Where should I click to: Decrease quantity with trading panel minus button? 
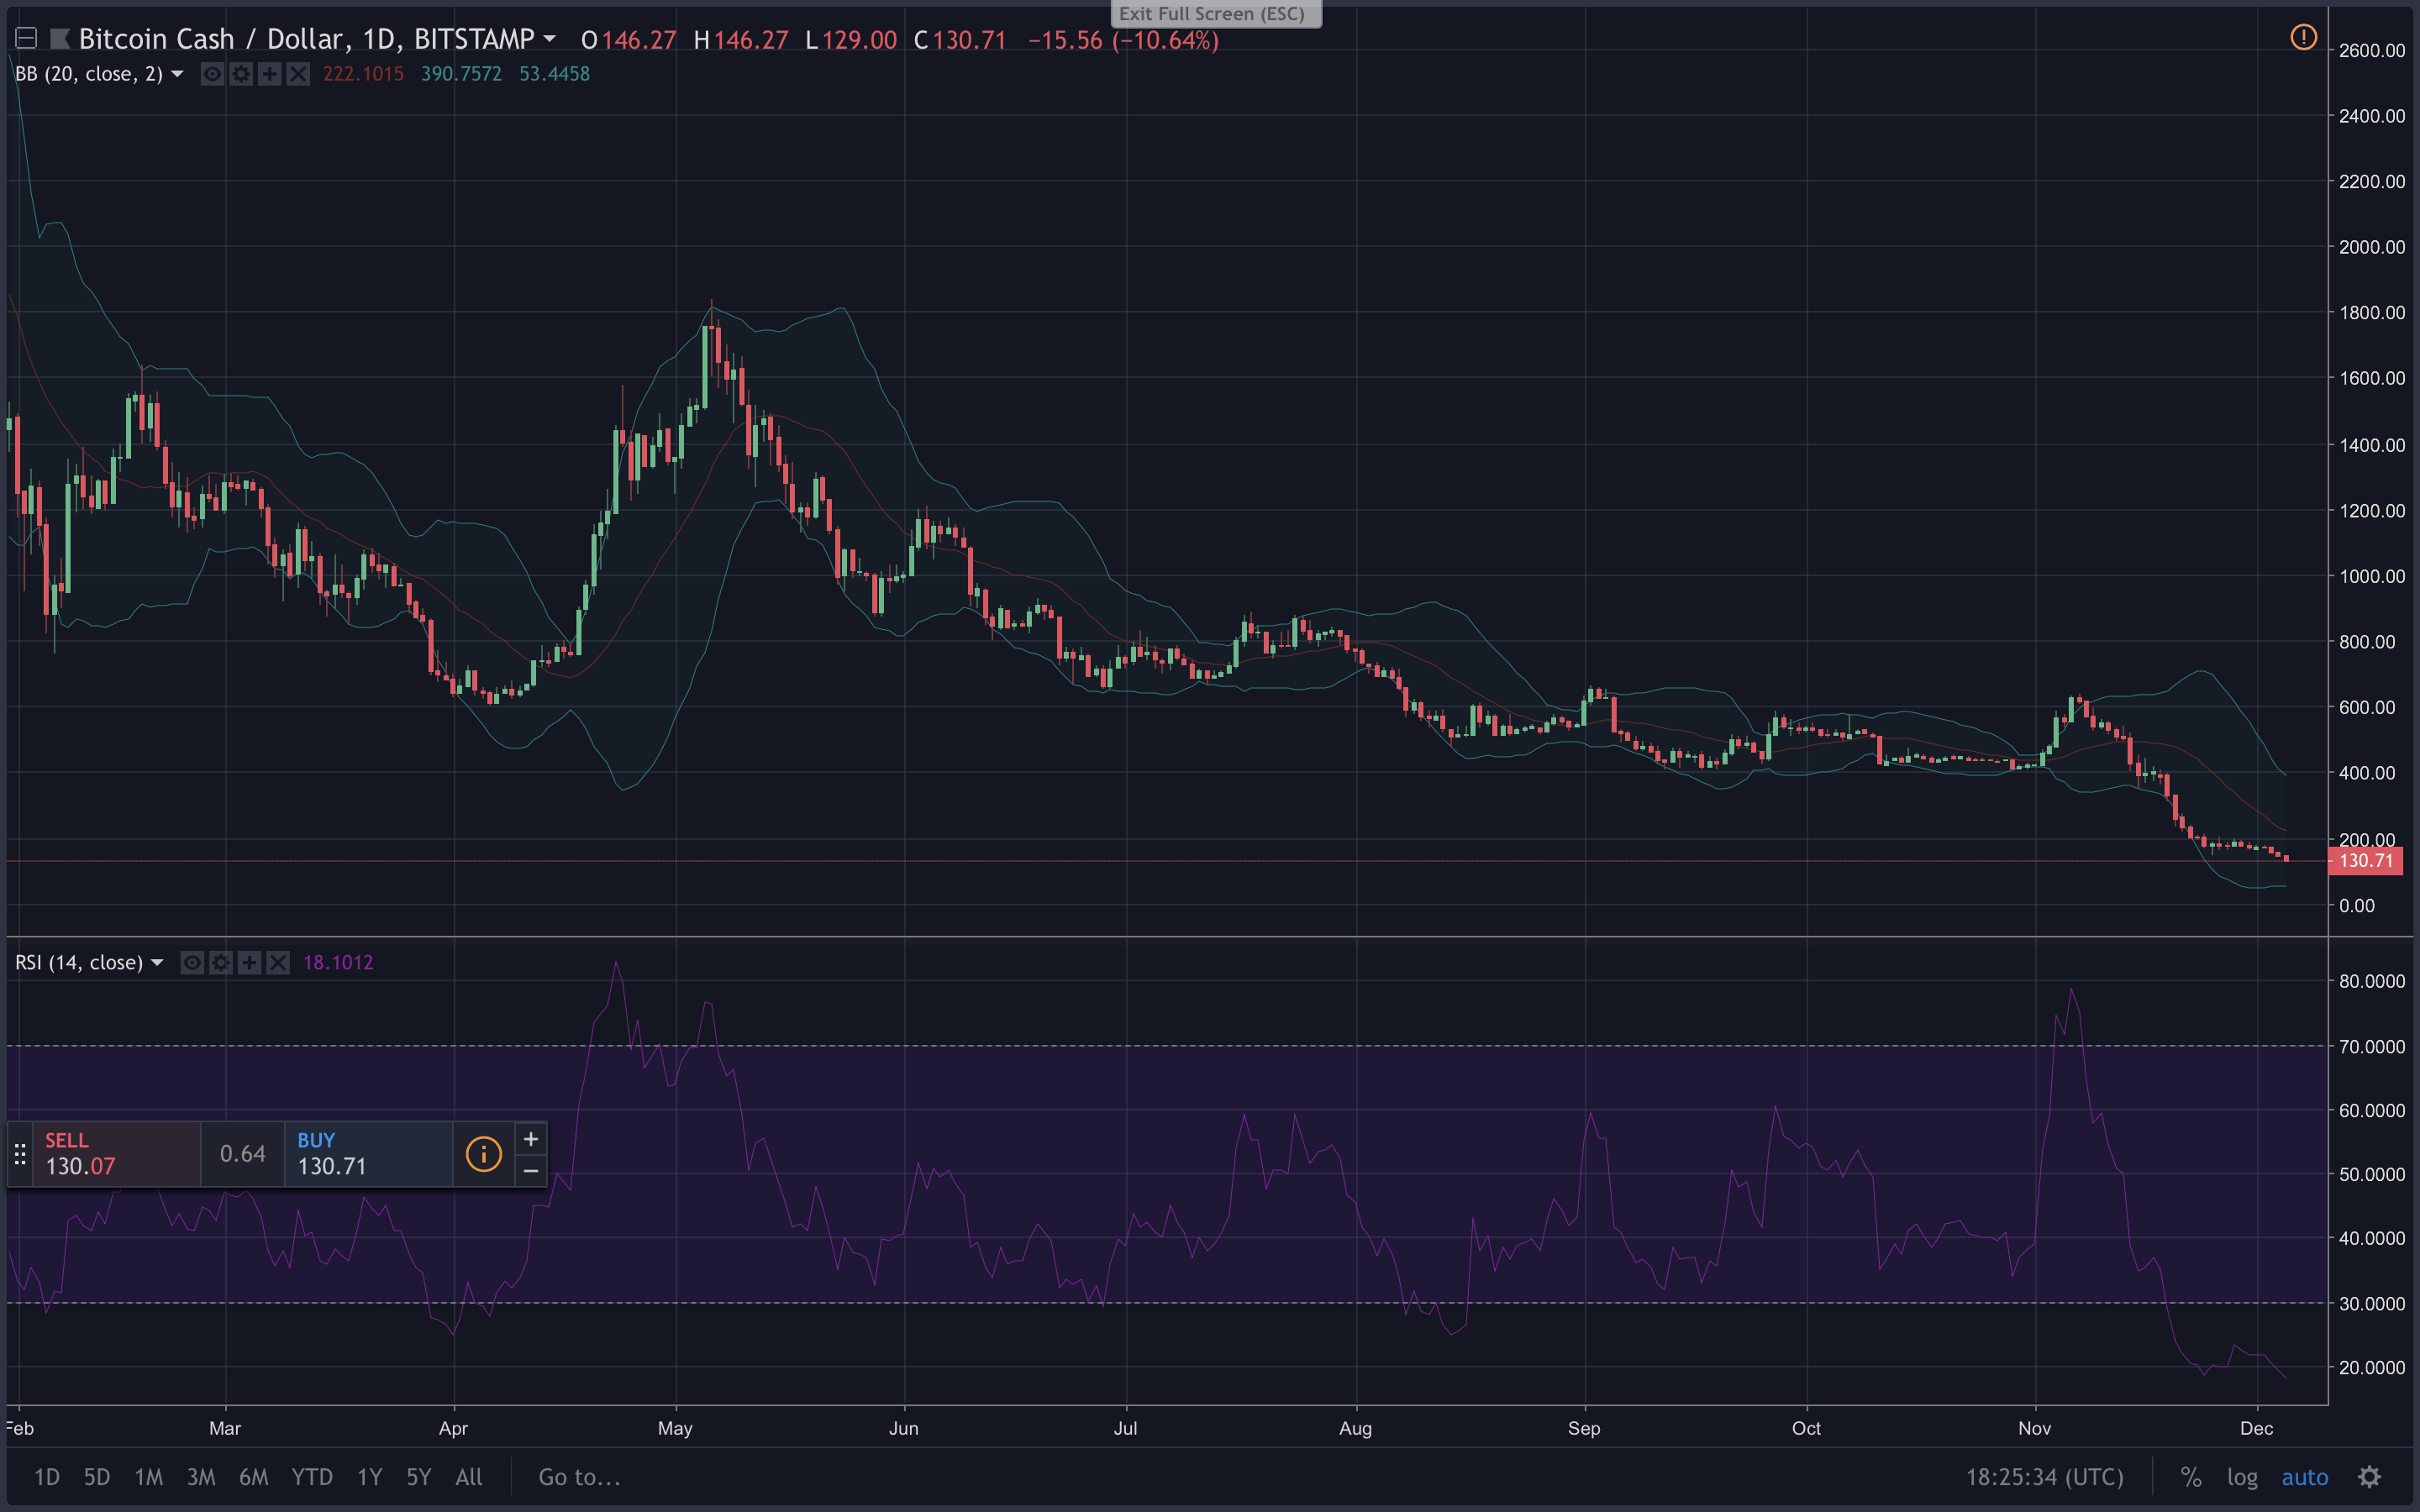[531, 1170]
